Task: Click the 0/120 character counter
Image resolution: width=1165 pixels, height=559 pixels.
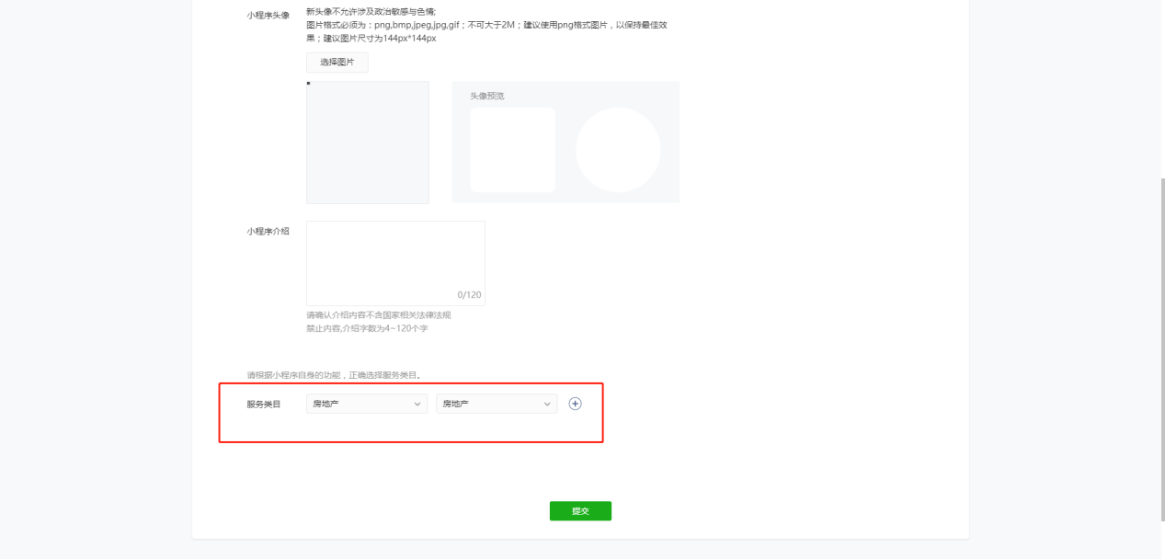Action: tap(469, 295)
